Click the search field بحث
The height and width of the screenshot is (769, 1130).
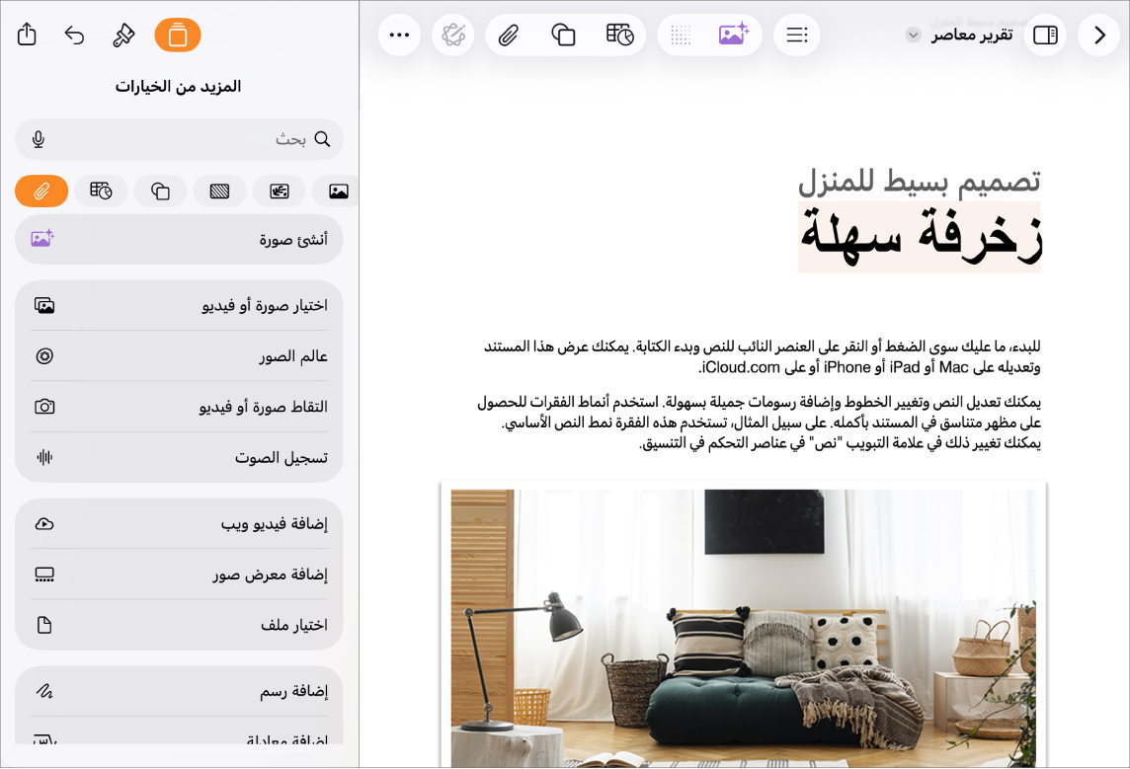pos(179,139)
